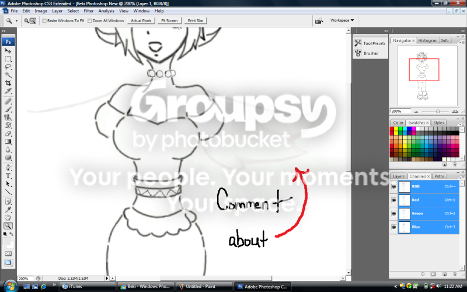Open Zoom tool preset picker arrow
Image resolution: width=467 pixels, height=292 pixels.
tap(16, 21)
